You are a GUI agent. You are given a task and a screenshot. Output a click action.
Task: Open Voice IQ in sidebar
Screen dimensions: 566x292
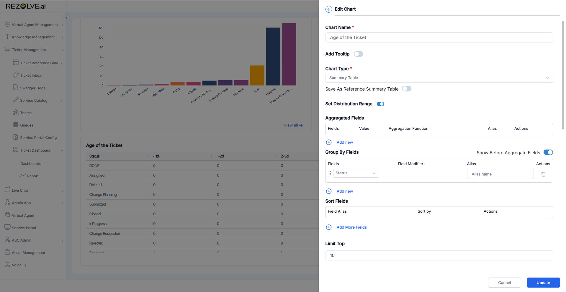pyautogui.click(x=19, y=265)
